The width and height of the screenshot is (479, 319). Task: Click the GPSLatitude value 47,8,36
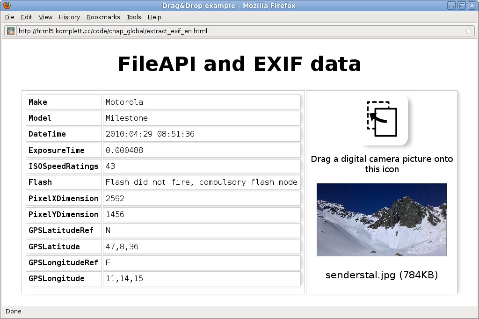(122, 246)
